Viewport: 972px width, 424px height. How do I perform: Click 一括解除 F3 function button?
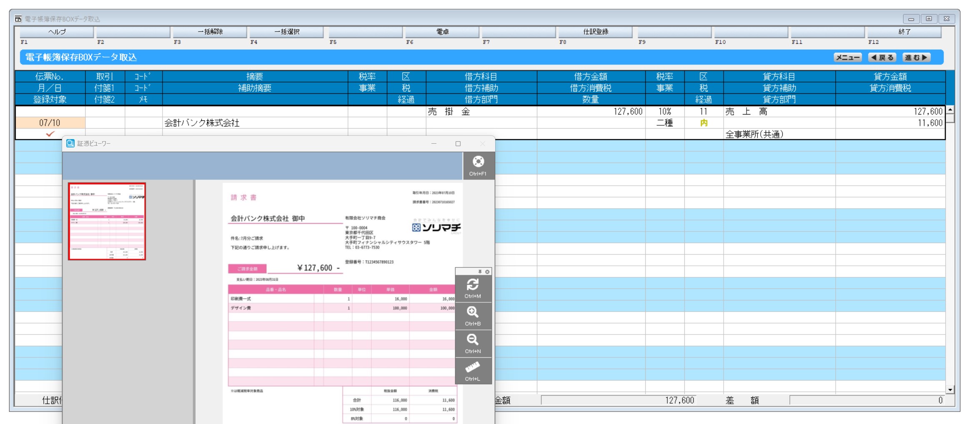[x=210, y=32]
